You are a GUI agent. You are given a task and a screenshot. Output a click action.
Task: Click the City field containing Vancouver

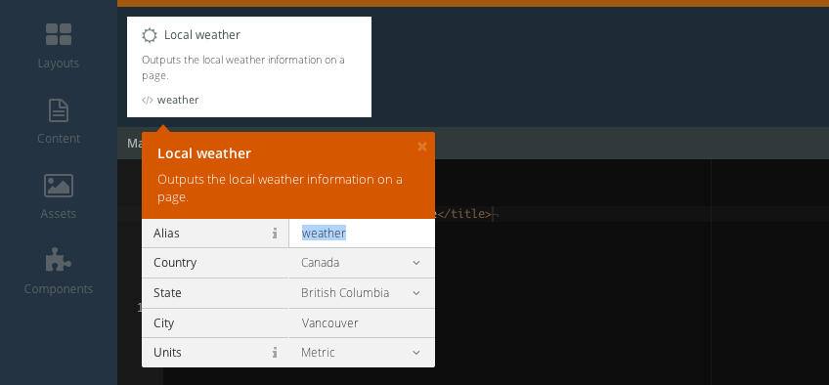pos(362,322)
